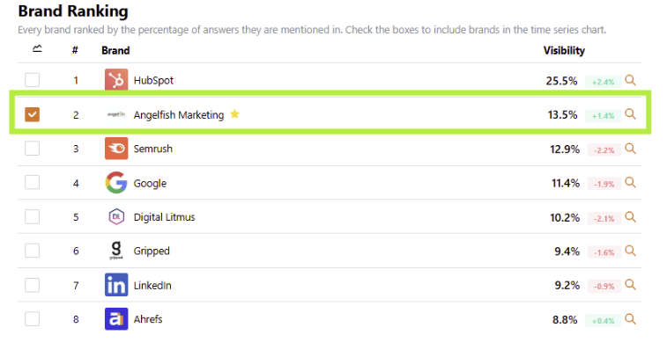667x357 pixels.
Task: Click the Visibility column header
Action: (x=564, y=50)
